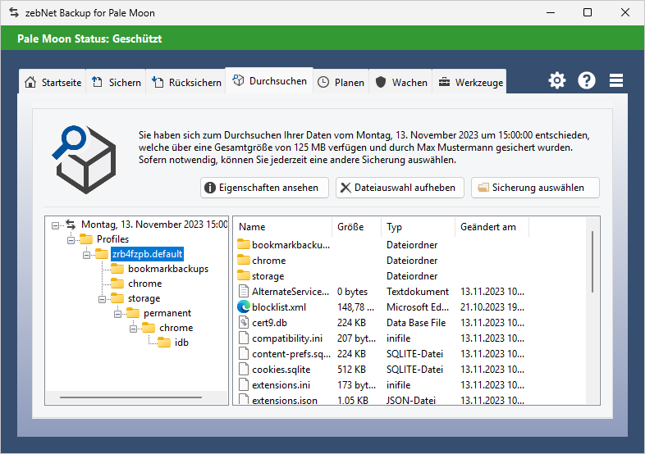Viewport: 645px width, 454px height.
Task: Open the hamburger menu icon
Action: click(616, 80)
